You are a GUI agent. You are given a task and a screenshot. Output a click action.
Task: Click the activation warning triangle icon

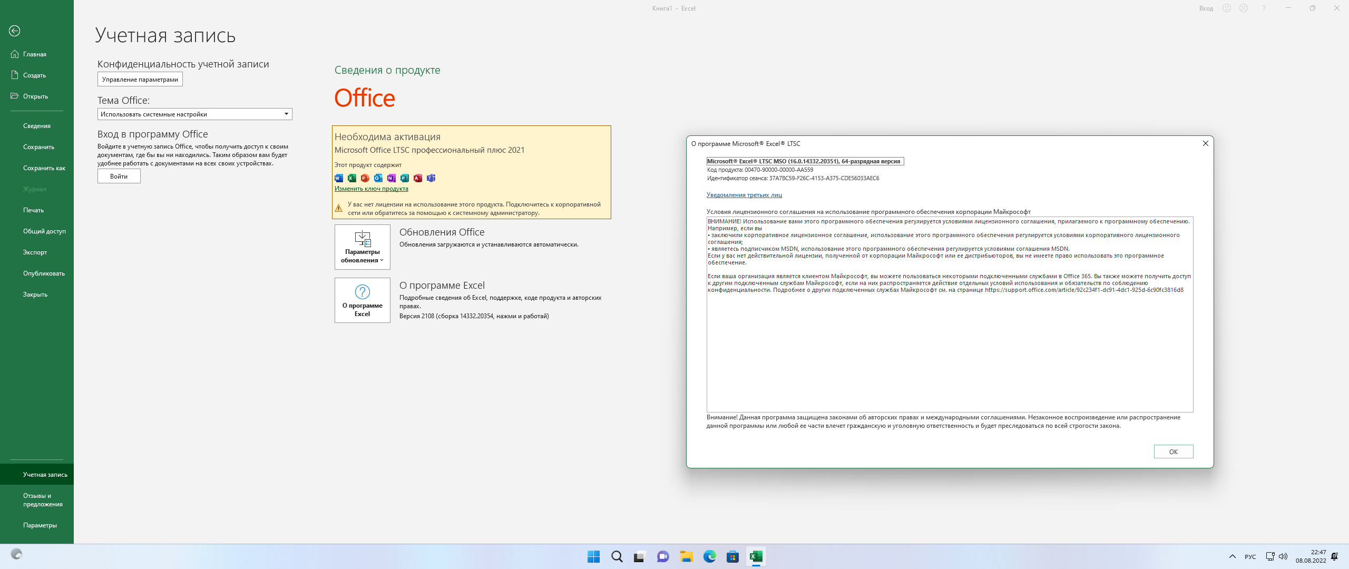[339, 208]
